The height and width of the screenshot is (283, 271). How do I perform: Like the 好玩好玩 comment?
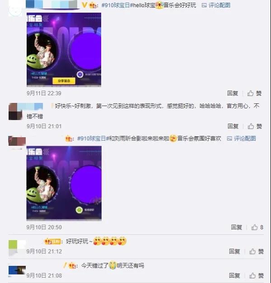coord(257,251)
